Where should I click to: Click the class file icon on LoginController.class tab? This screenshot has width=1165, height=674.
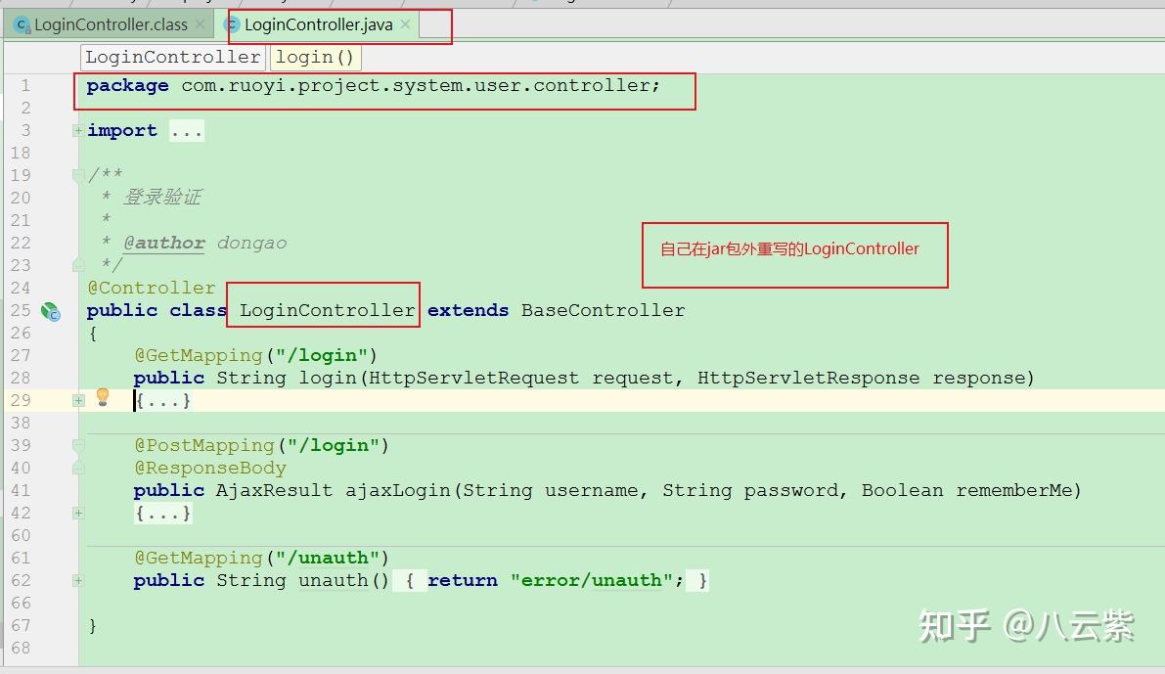pos(23,25)
